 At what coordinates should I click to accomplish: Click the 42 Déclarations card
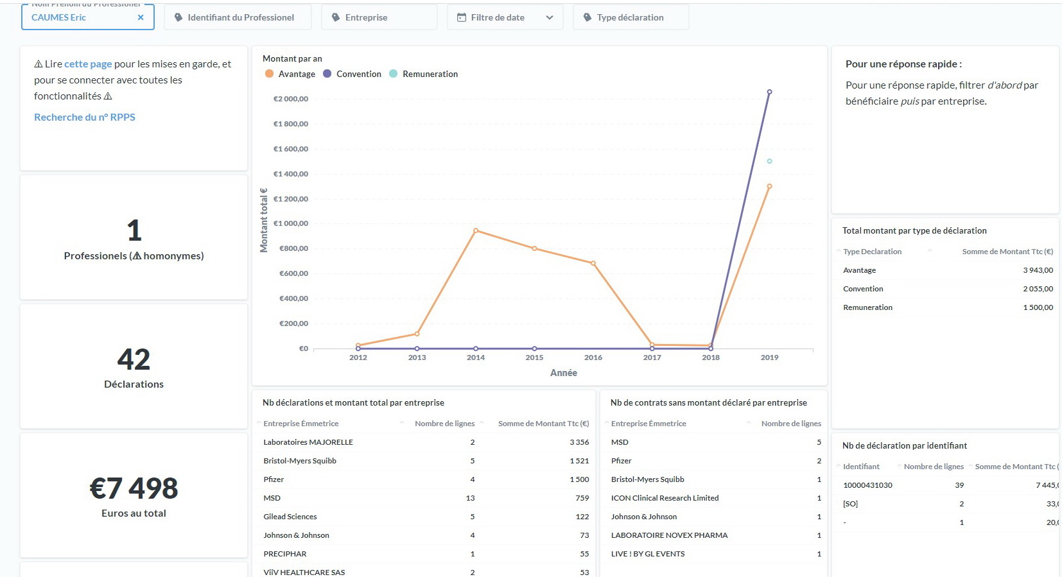134,366
